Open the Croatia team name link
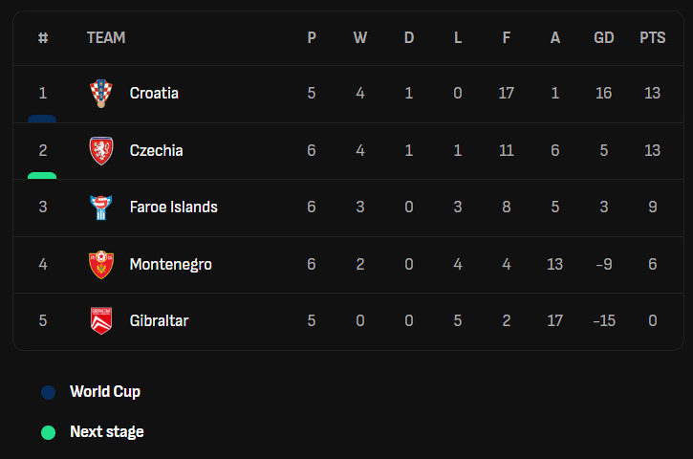 coord(154,94)
